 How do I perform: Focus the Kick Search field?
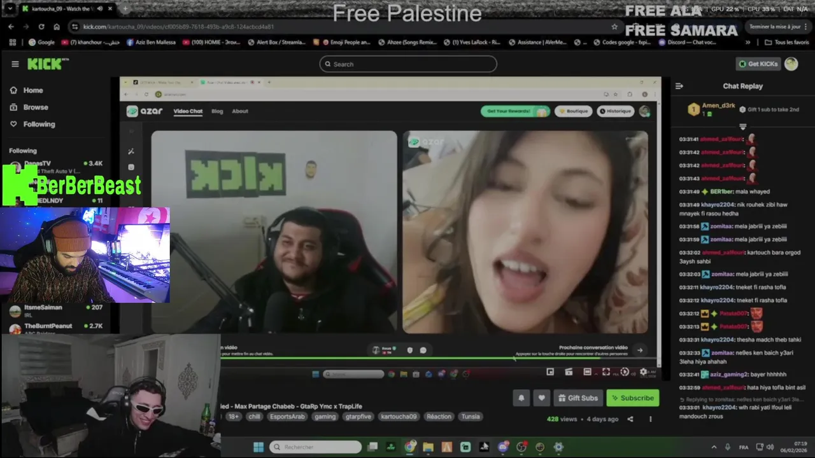(x=408, y=64)
